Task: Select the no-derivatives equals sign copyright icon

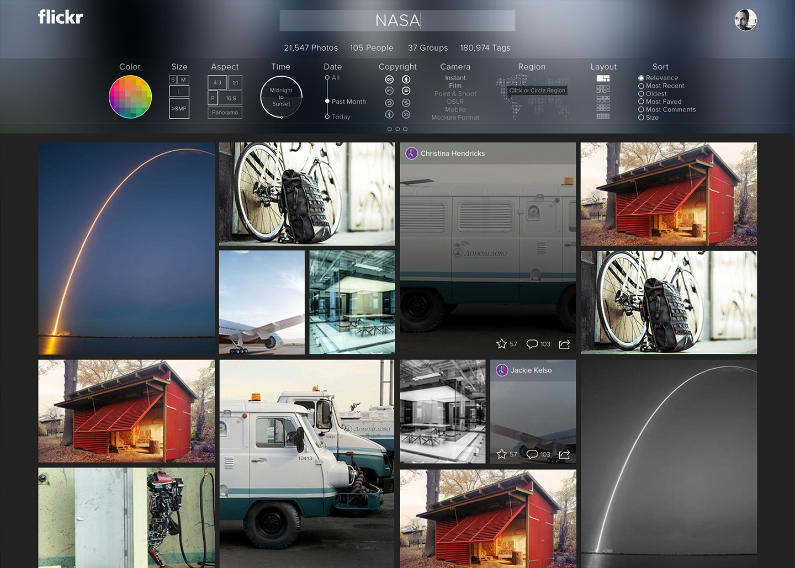Action: coord(406,91)
